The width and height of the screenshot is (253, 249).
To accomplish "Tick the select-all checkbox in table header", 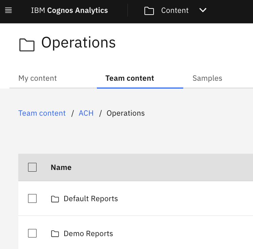I will 32,167.
